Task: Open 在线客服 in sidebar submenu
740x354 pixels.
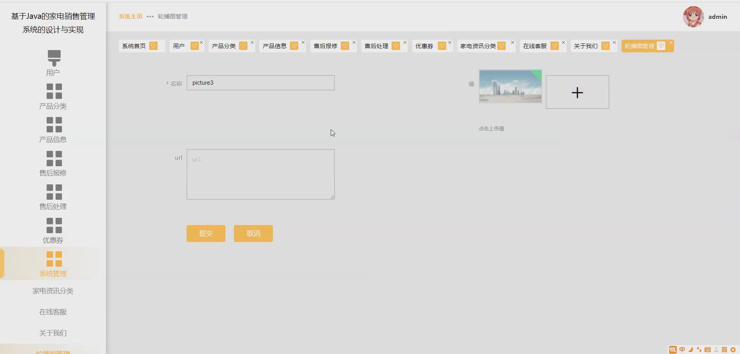Action: (x=53, y=312)
